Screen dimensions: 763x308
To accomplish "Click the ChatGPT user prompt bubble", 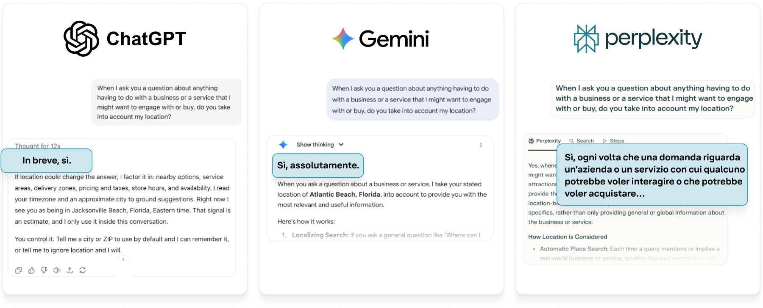I will click(166, 102).
